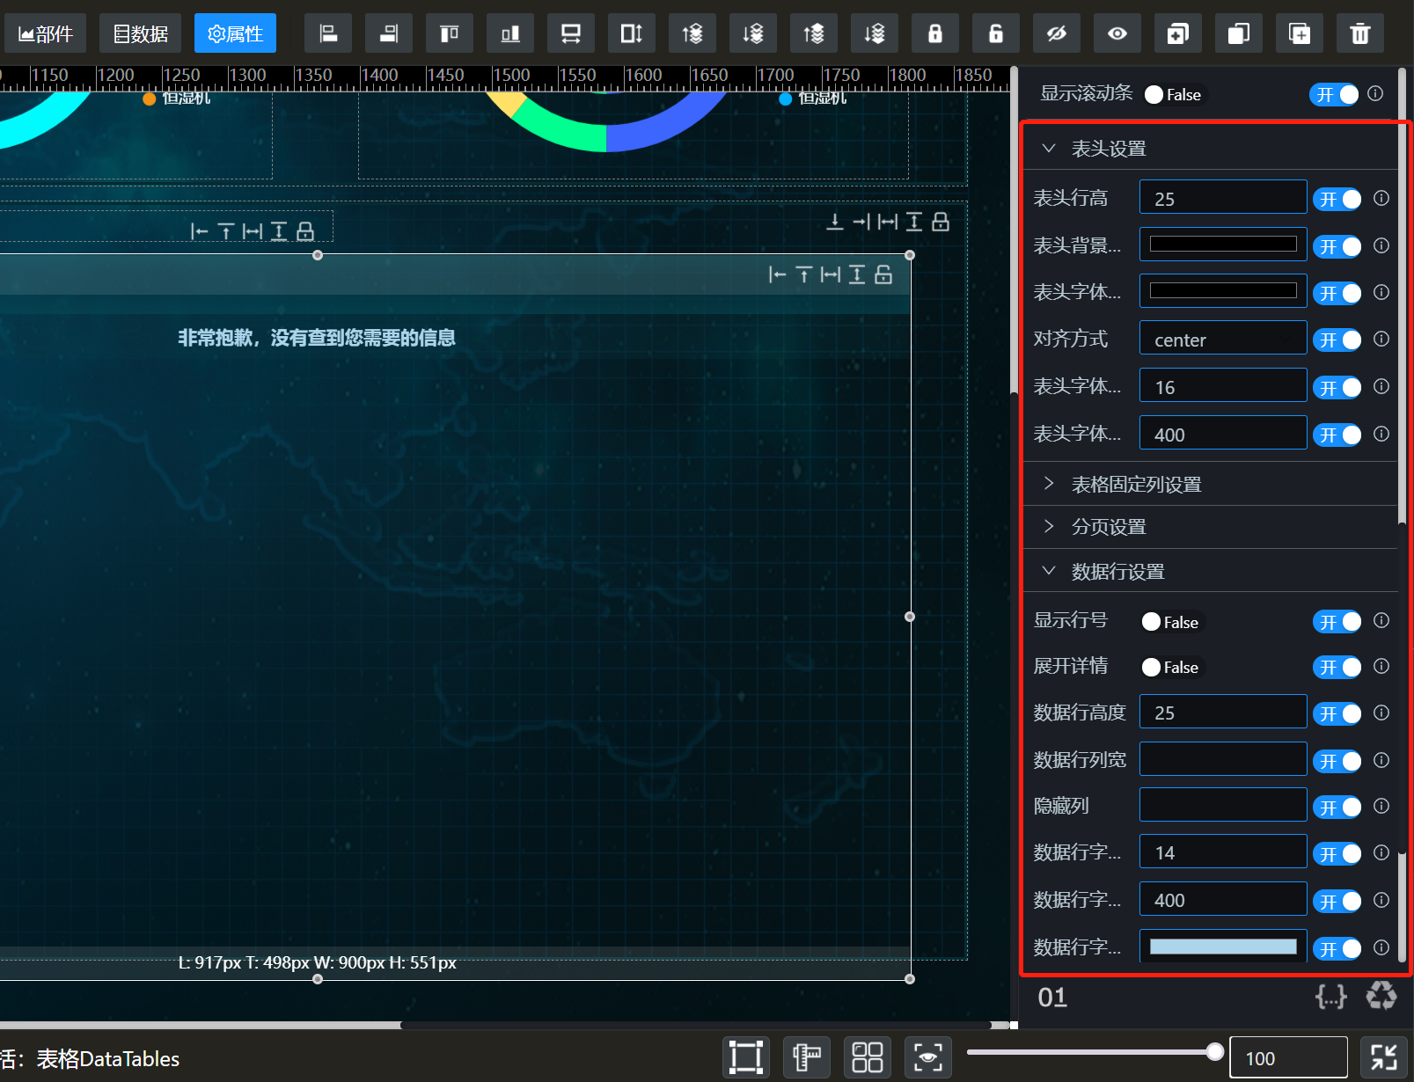This screenshot has height=1082, width=1414.
Task: Toggle the 开 switch for 对齐方式
Action: [1337, 340]
